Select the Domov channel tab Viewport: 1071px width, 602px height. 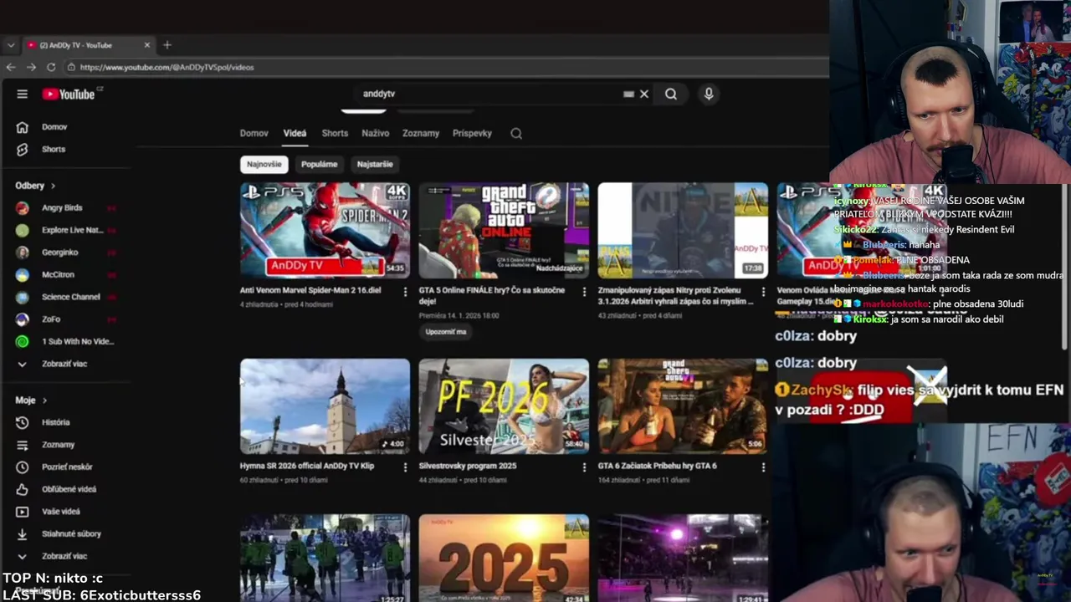tap(254, 134)
